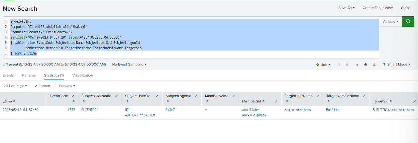418x143 pixels.
Task: Click query line '| sort 0 _time'
Action: click(24, 53)
